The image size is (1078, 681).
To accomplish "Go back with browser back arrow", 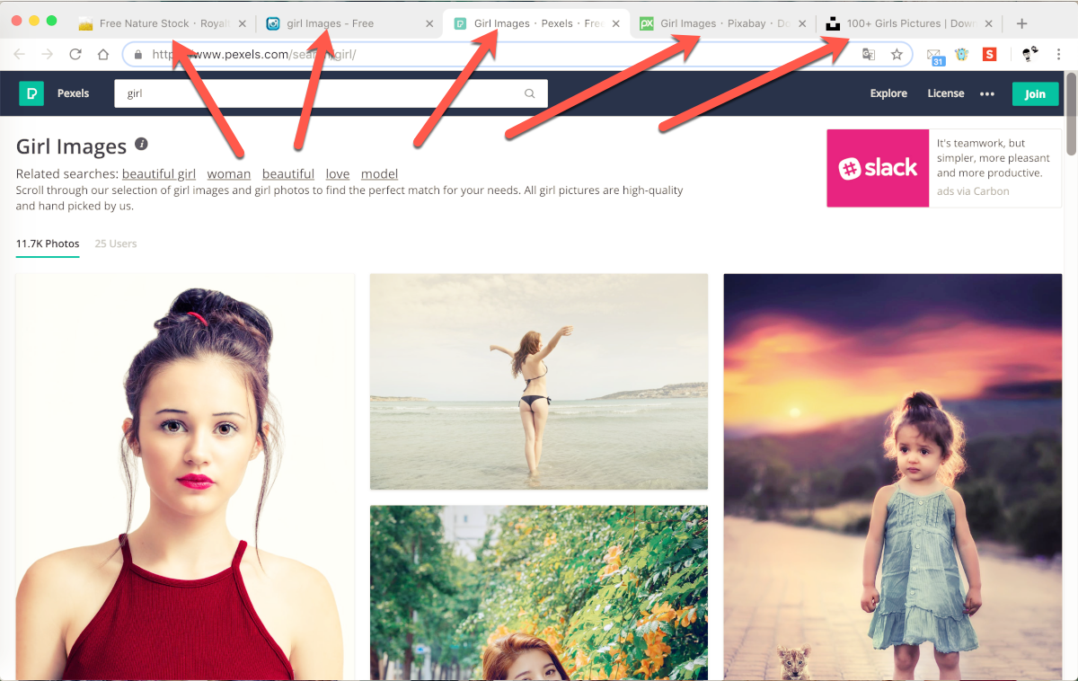I will 20,55.
